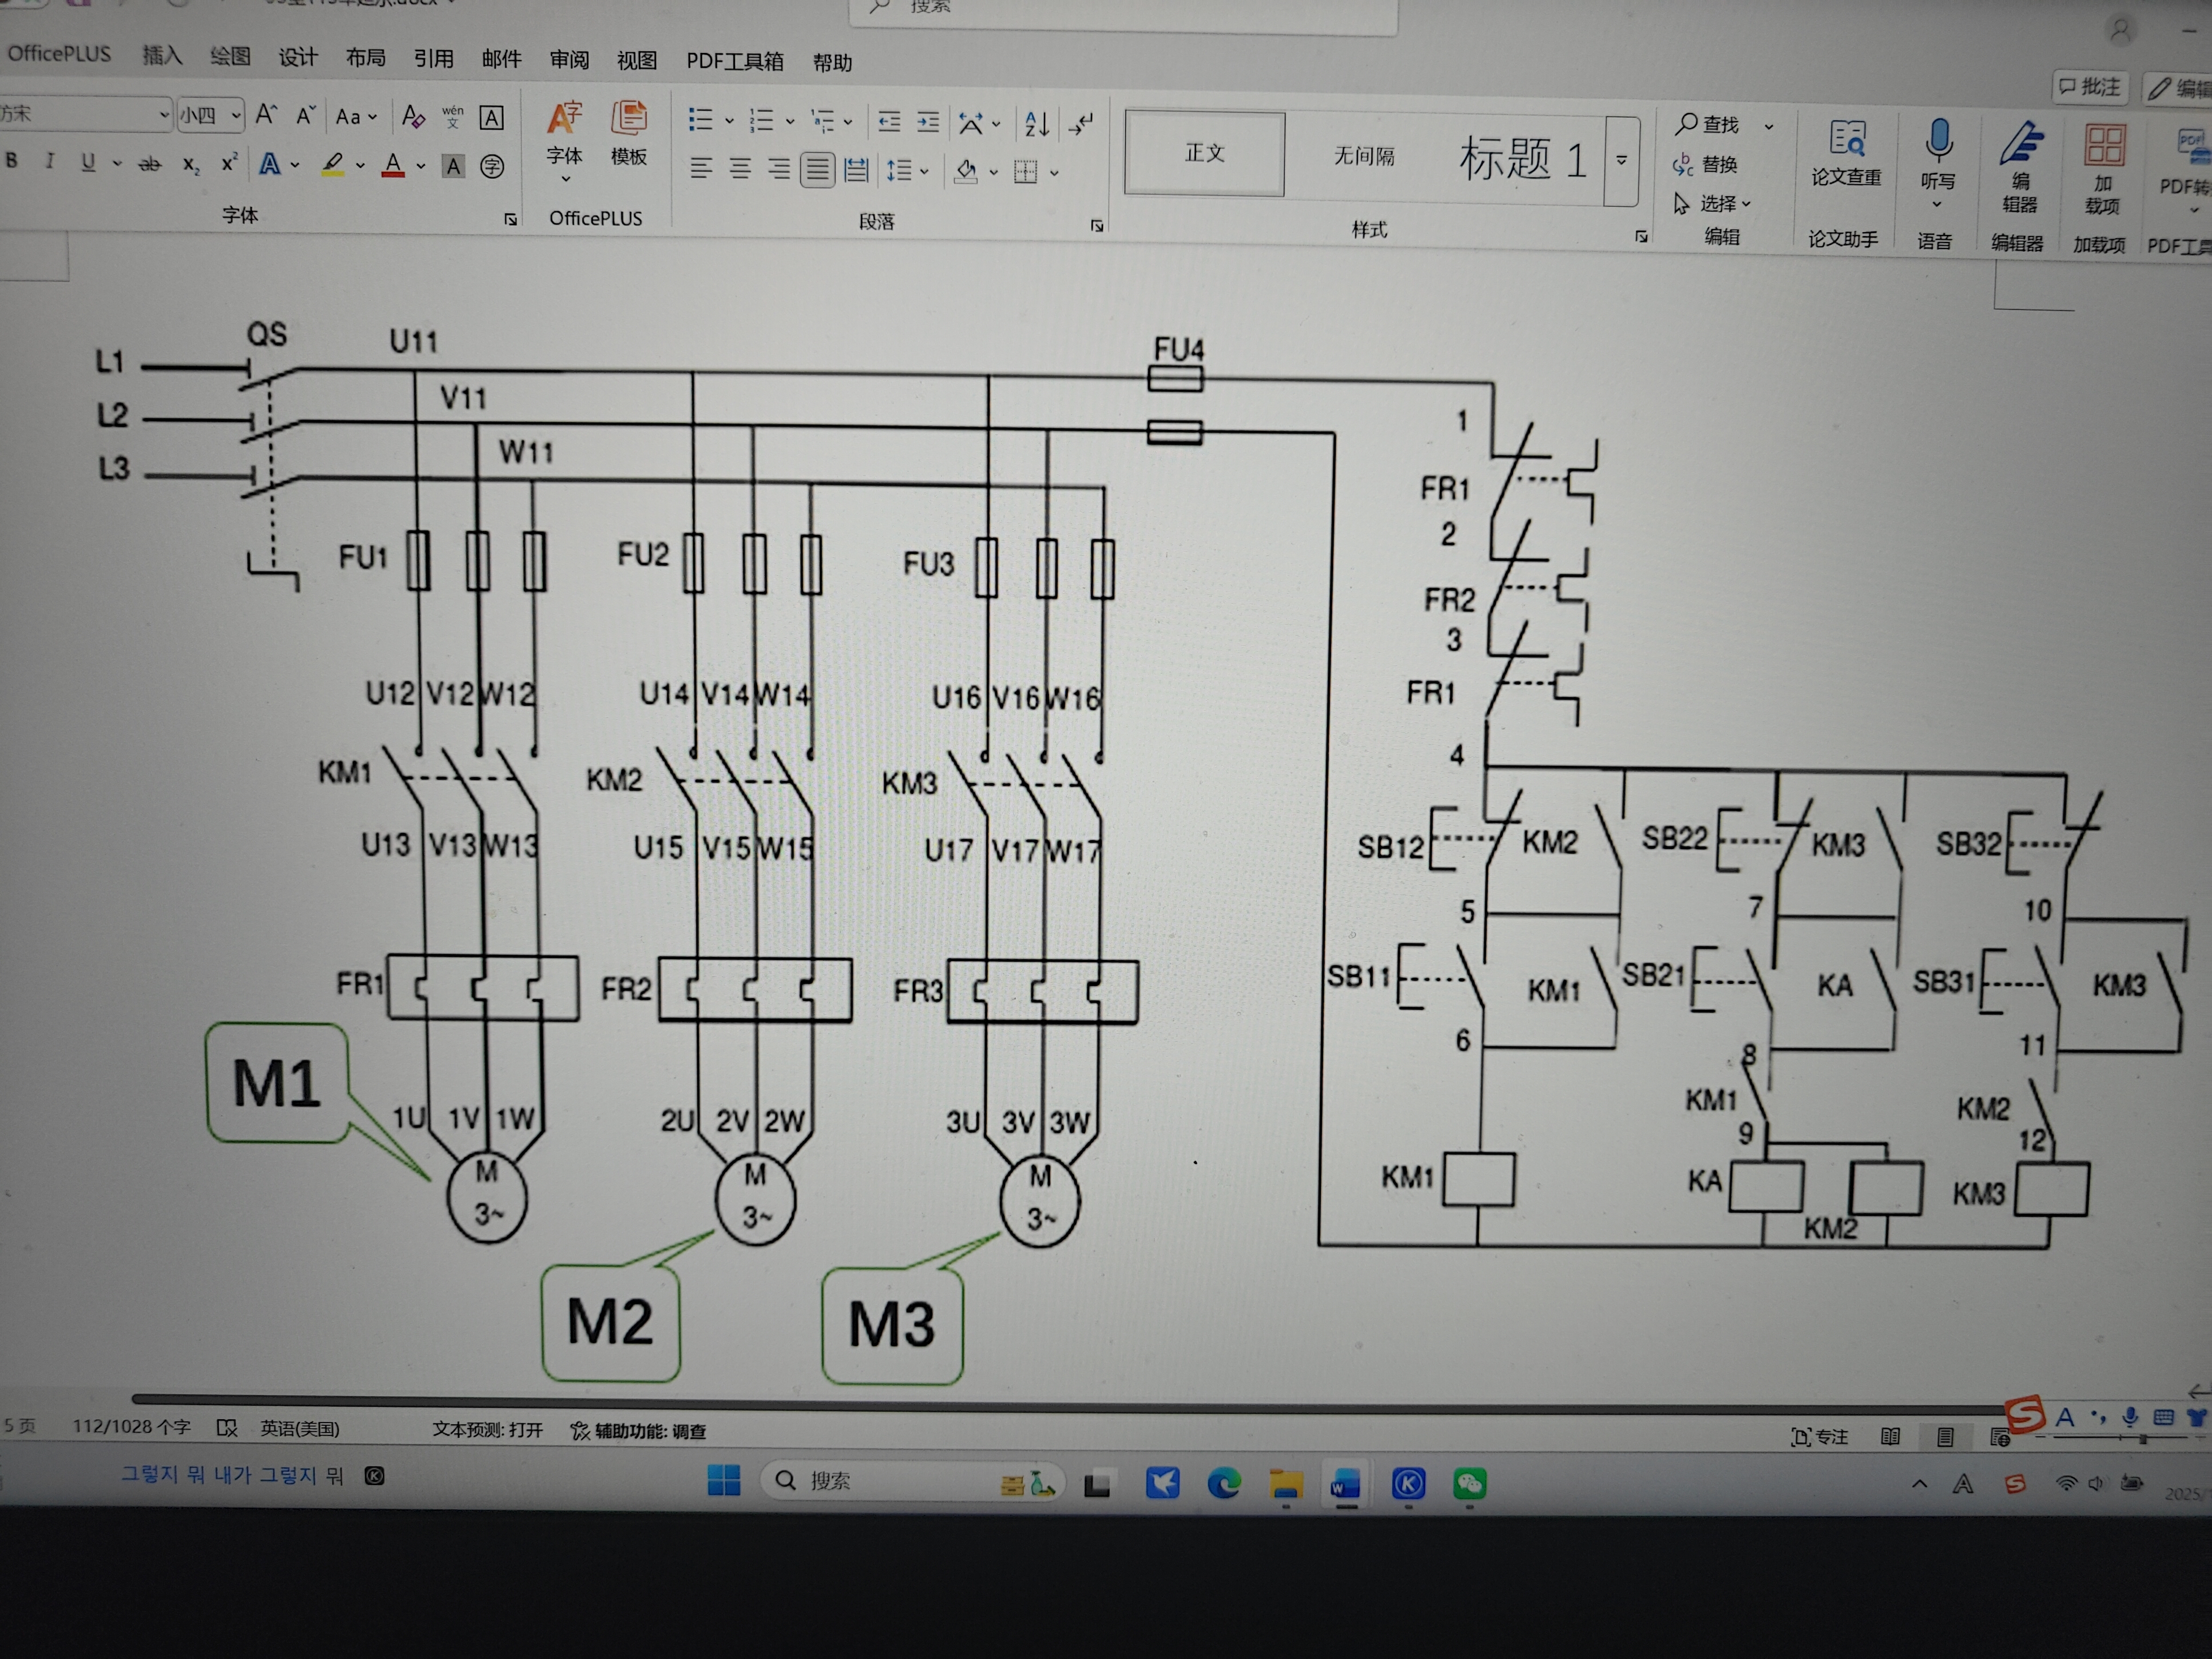Click the yellow text highlight color
2212x1659 pixels.
pyautogui.click(x=333, y=164)
